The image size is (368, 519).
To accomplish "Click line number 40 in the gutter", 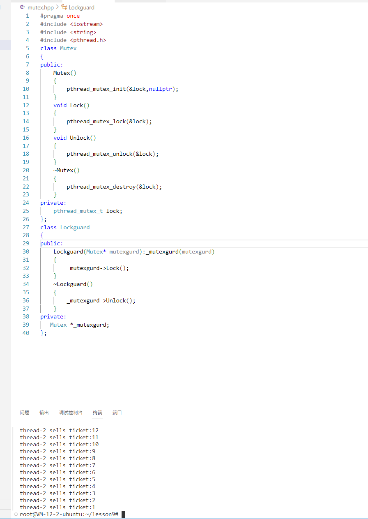I will pos(26,333).
